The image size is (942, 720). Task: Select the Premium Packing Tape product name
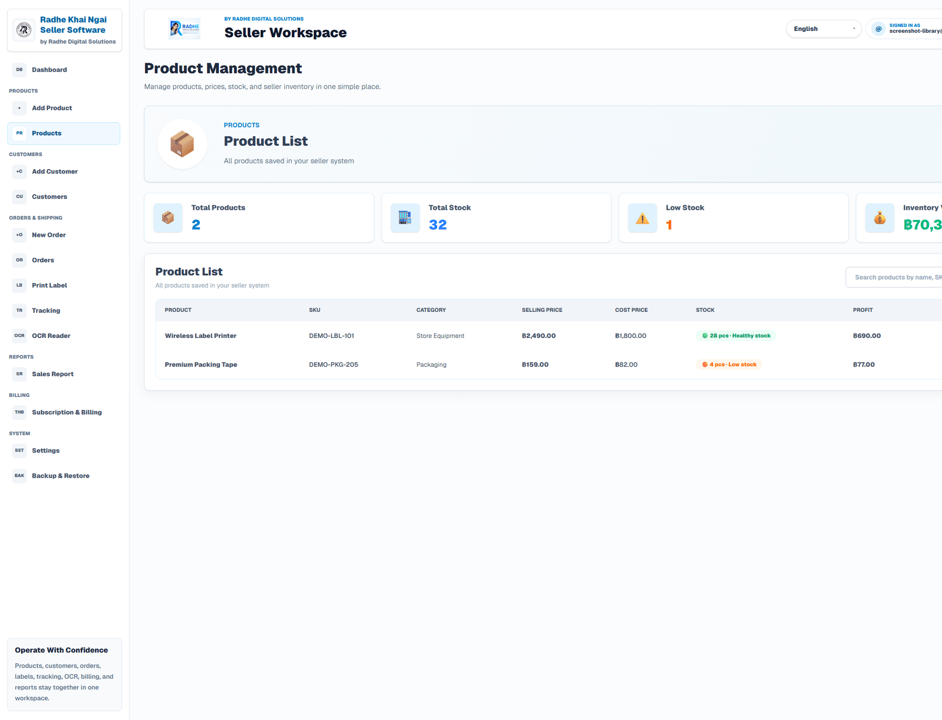pyautogui.click(x=201, y=364)
